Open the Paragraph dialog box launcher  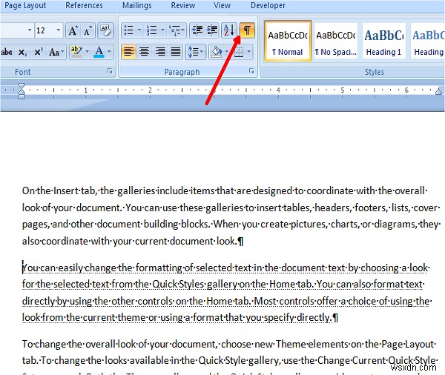pos(251,71)
